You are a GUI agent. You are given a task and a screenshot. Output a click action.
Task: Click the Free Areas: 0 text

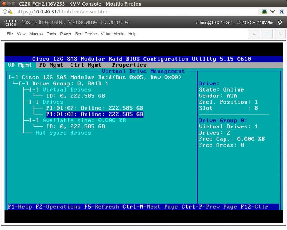click(x=221, y=145)
